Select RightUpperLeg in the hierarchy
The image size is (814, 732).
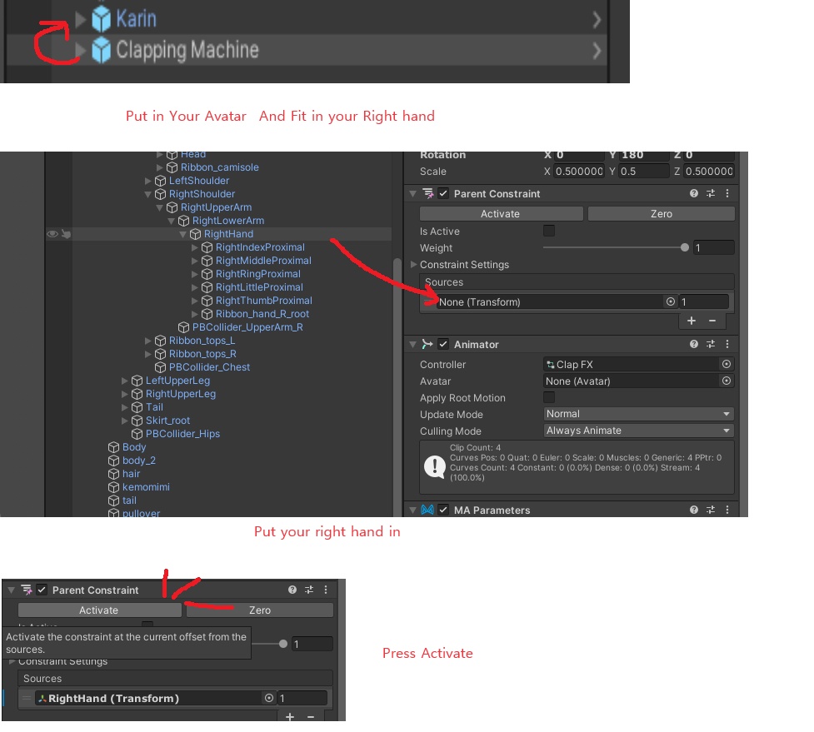[x=181, y=394]
